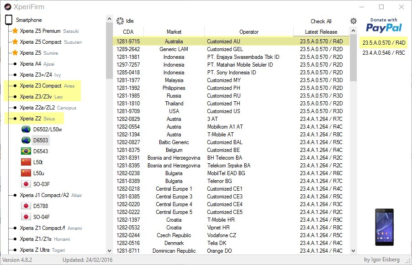Expand the Xperia Z3/Z3v Leo node

pyautogui.click(x=15, y=97)
